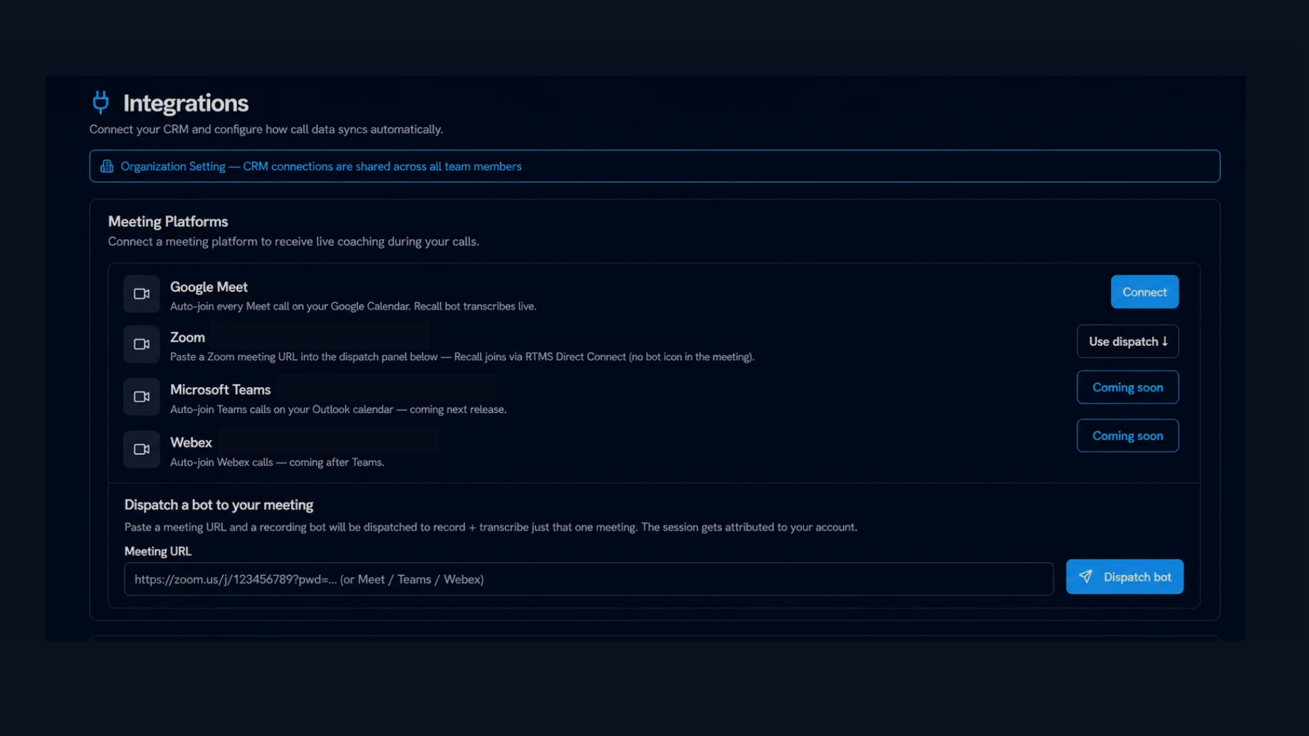
Task: Click 'Dispatch a bot to your meeting' heading
Action: tap(219, 505)
